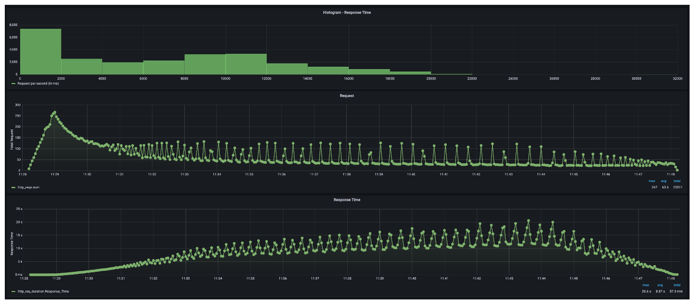Click the peak data point in the Request graph
Screen dimensions: 694x304
tap(55, 112)
